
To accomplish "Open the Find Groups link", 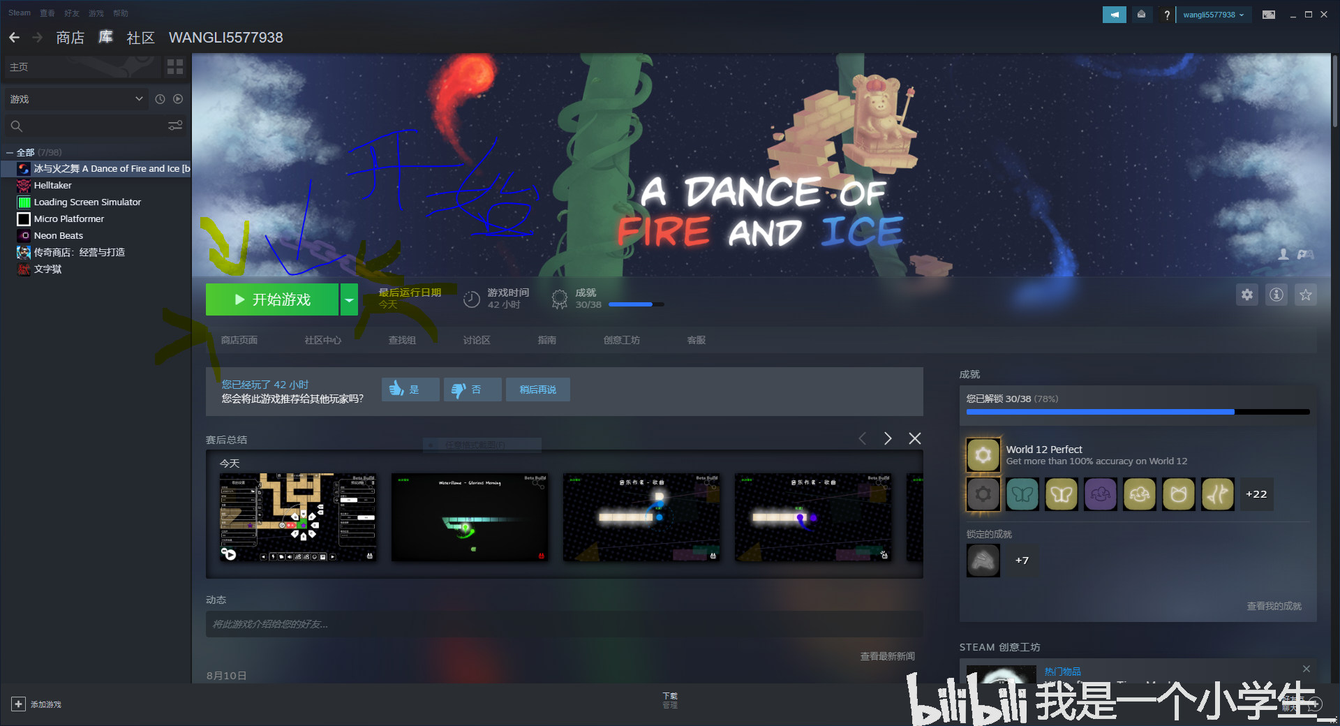I will 402,340.
